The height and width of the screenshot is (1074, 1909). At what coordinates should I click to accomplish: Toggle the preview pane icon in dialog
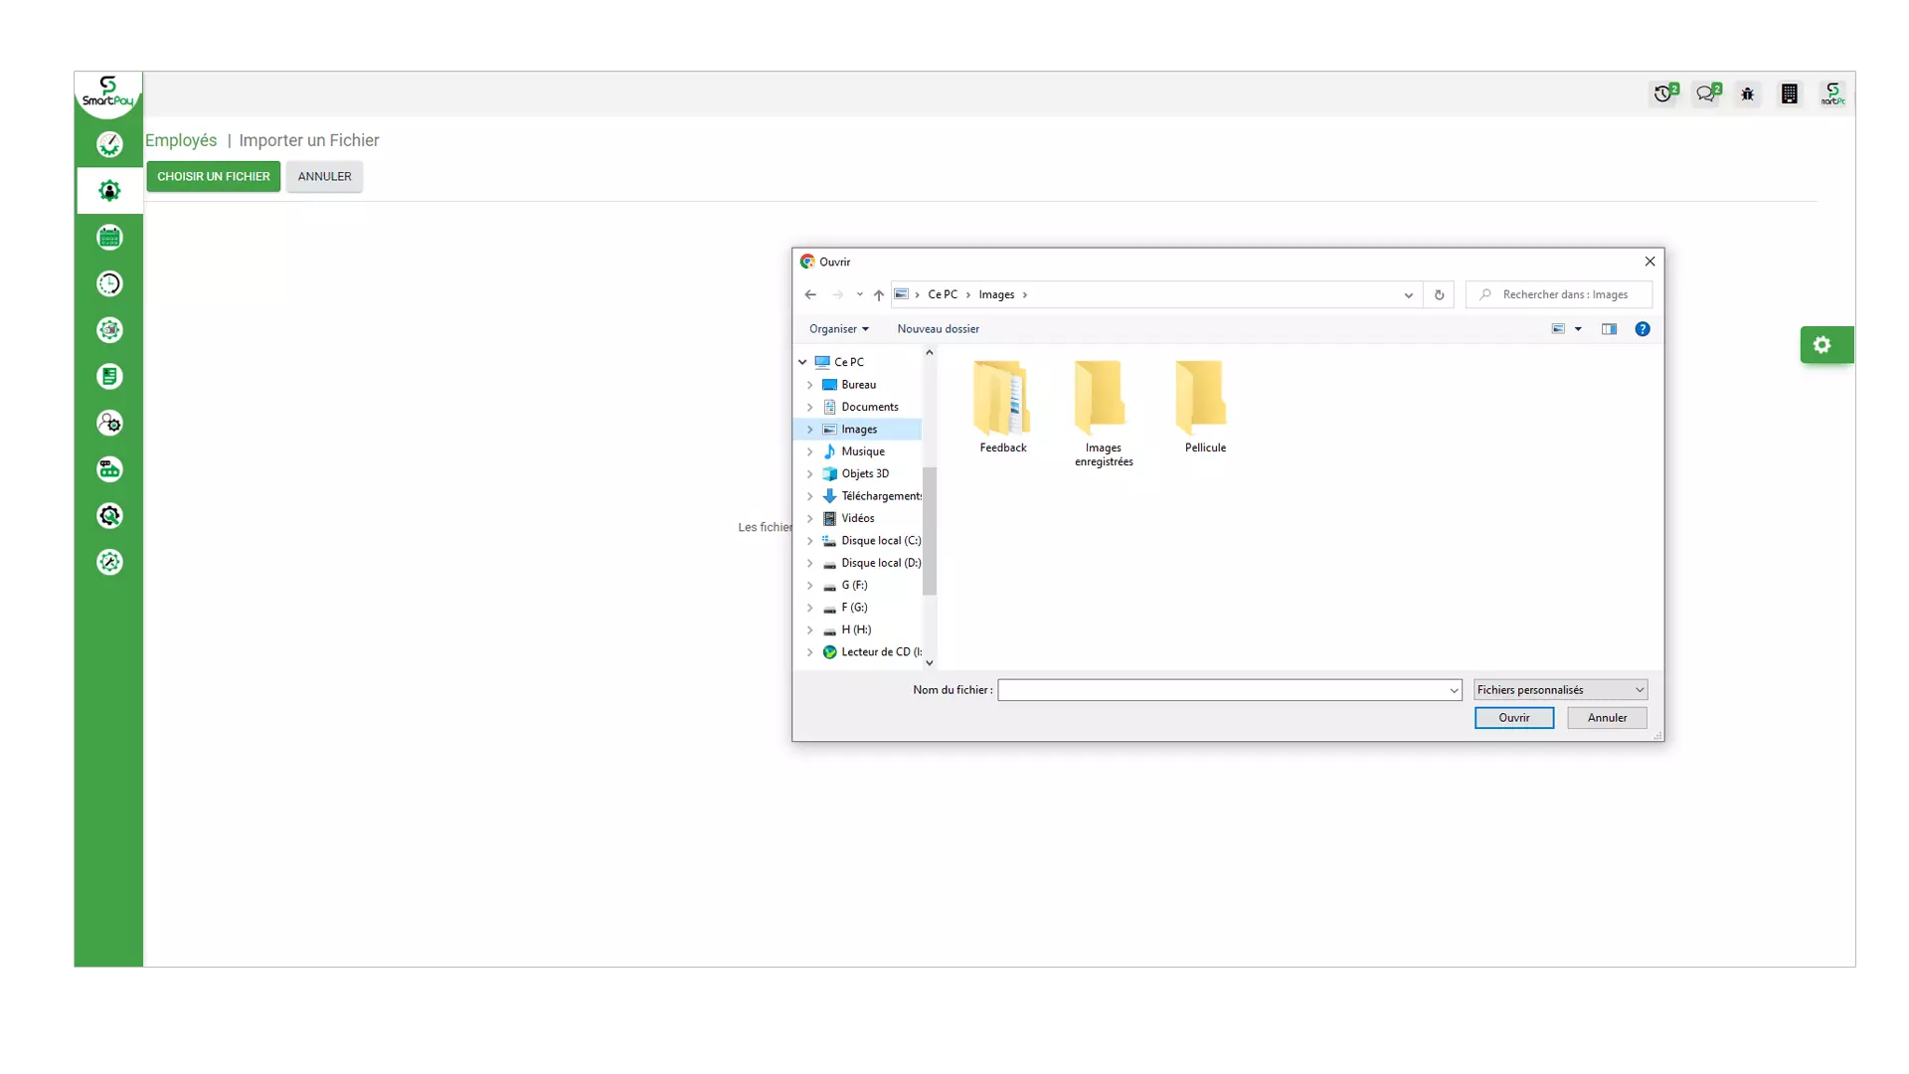pyautogui.click(x=1609, y=329)
